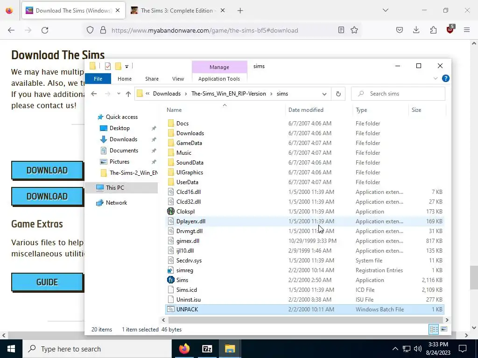Open Customize Quick Access Toolbar dropdown
This screenshot has height=358, width=478.
pos(127,66)
